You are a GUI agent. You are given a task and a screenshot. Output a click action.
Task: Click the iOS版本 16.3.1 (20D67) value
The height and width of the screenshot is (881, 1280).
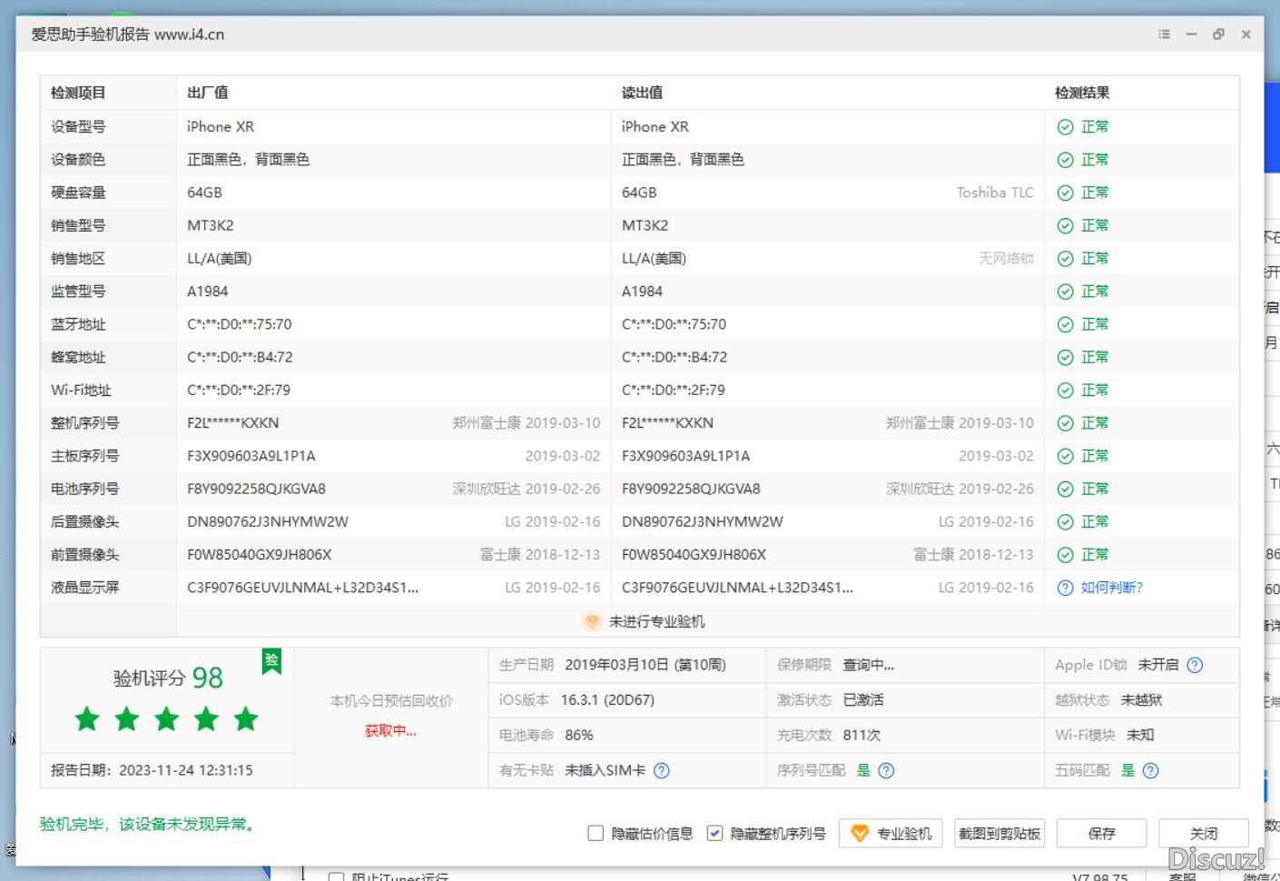click(x=607, y=700)
